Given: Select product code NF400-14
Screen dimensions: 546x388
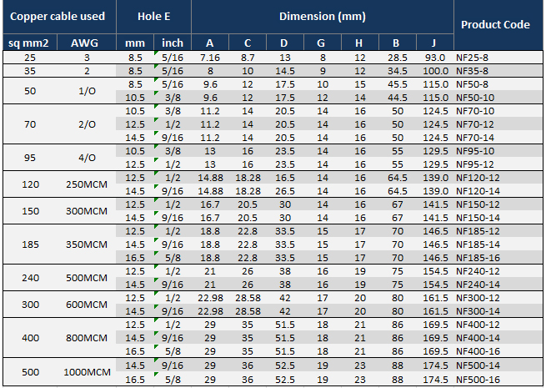Looking at the screenshot, I should click(478, 338).
